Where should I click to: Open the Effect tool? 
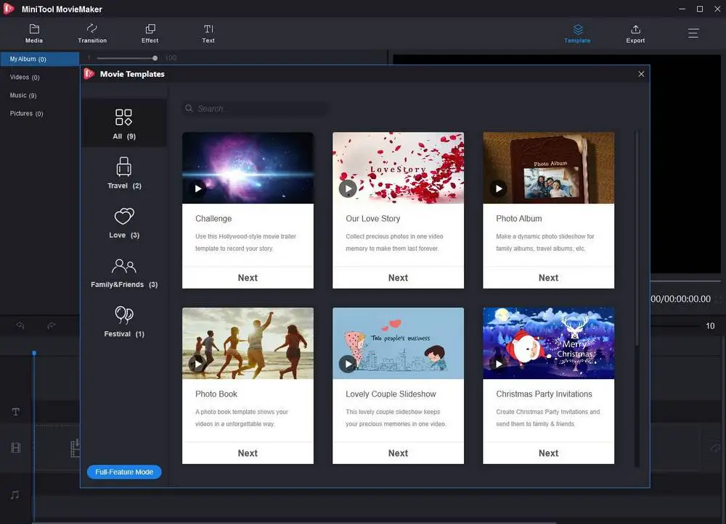[x=150, y=33]
